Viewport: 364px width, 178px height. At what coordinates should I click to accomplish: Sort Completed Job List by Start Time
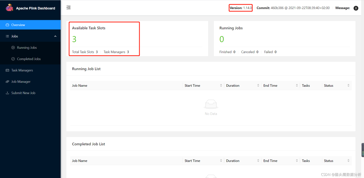(x=221, y=161)
